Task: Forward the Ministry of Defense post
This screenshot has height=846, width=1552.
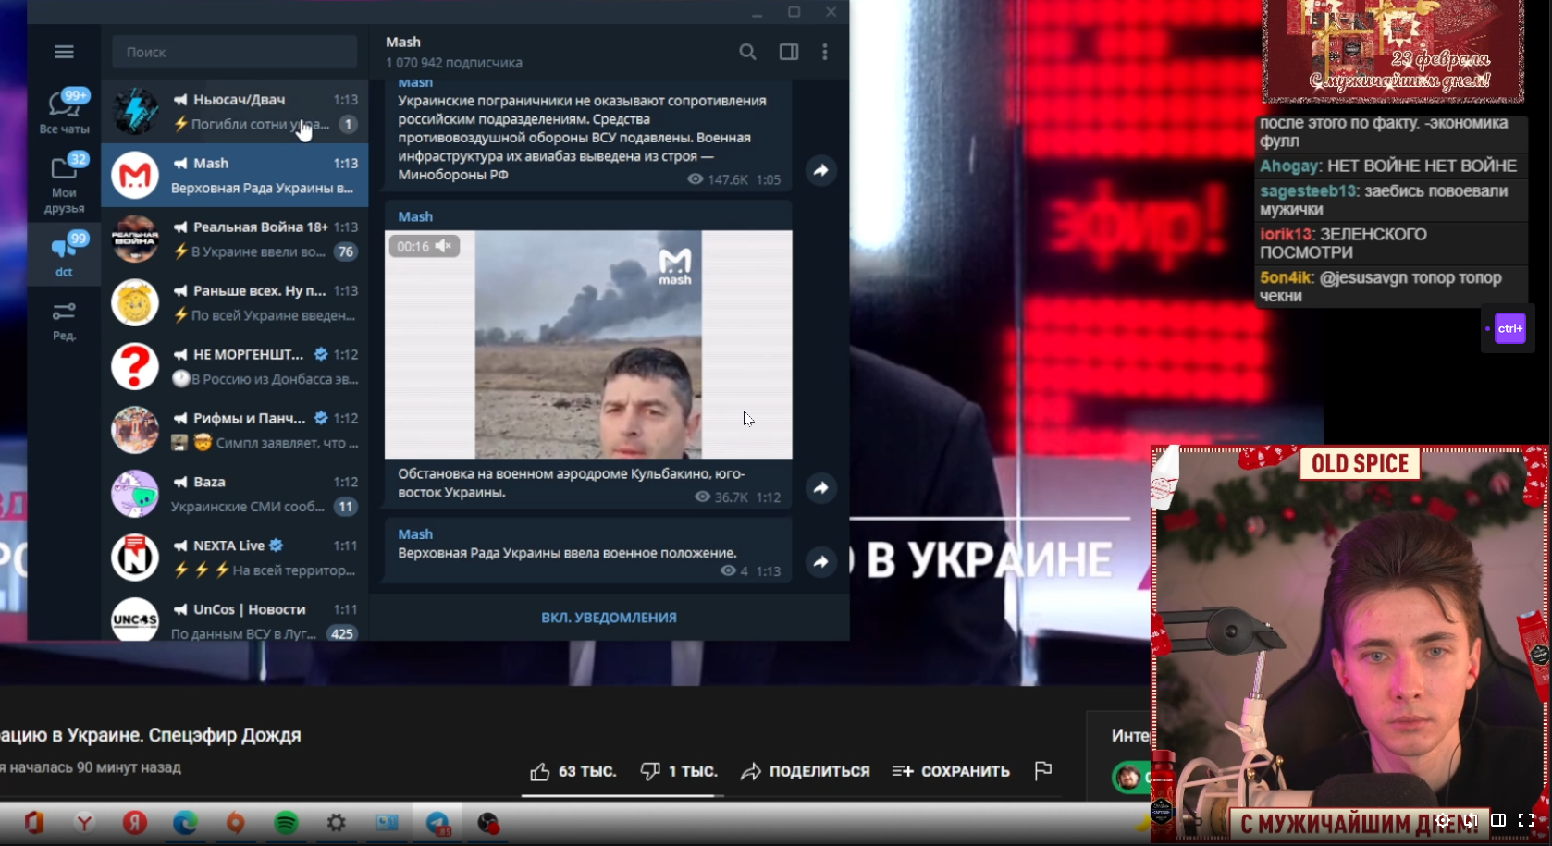Action: [x=820, y=170]
